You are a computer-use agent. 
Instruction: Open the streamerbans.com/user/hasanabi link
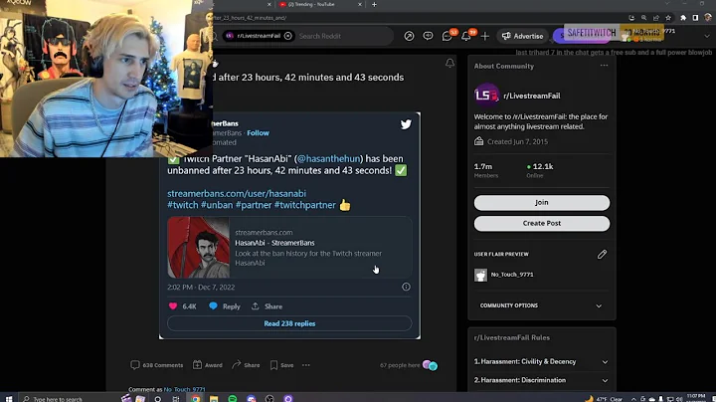pos(237,193)
